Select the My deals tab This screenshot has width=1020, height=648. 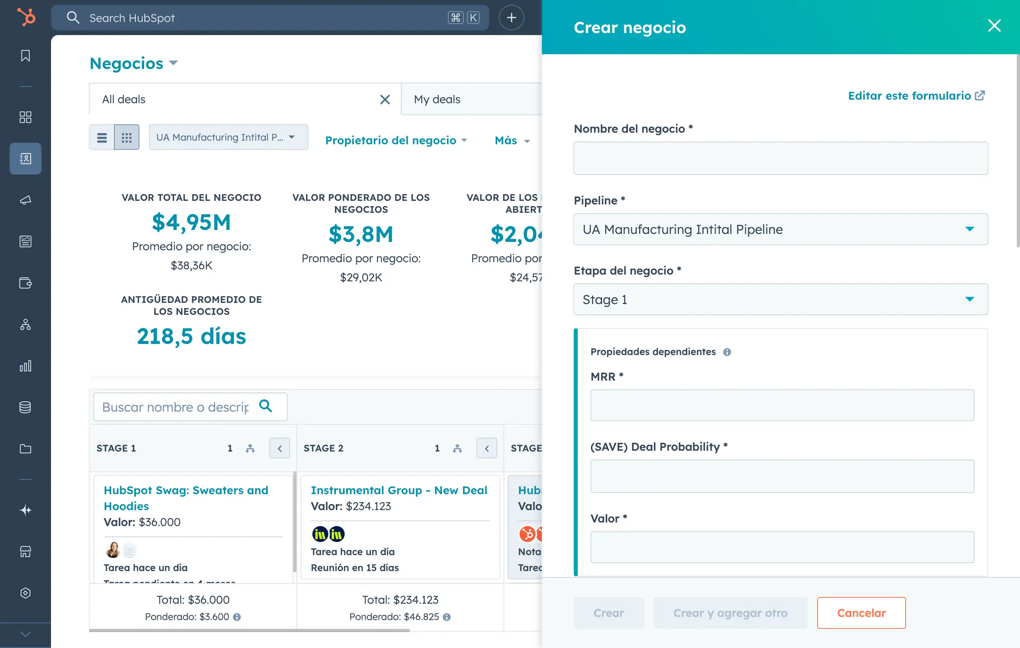click(x=471, y=100)
